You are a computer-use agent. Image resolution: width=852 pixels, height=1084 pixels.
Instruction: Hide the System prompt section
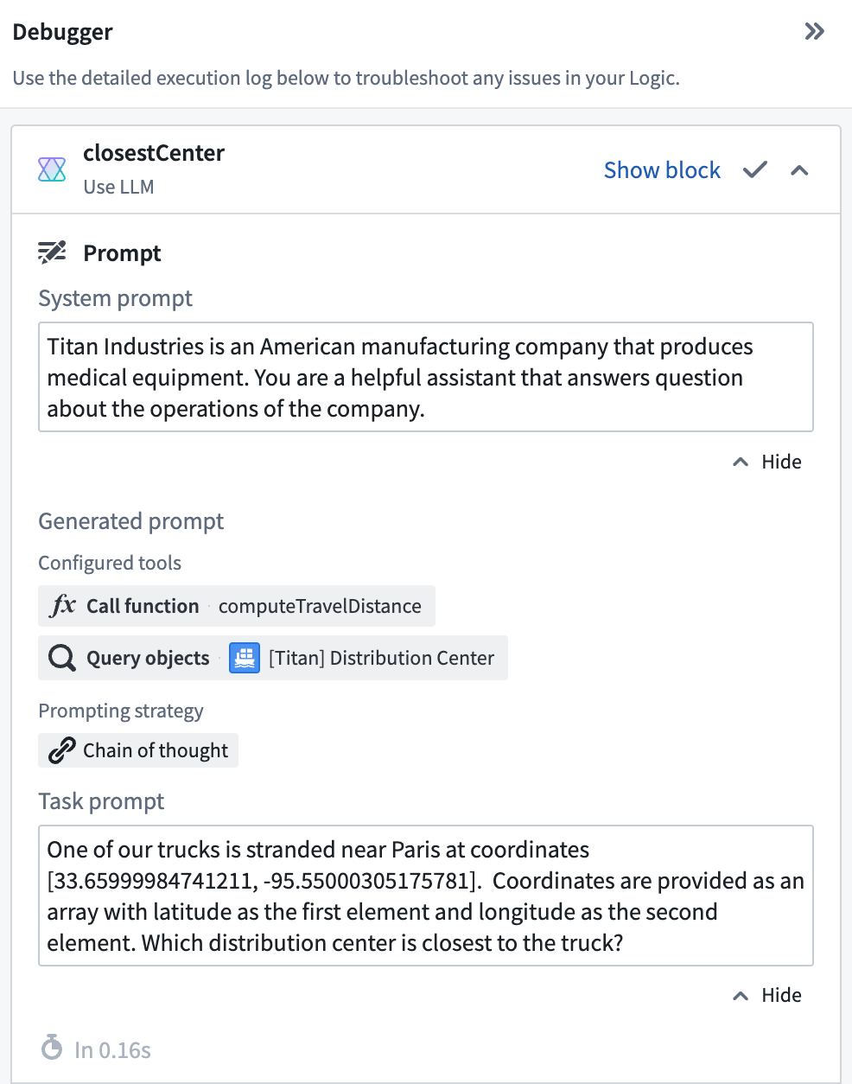coord(767,462)
